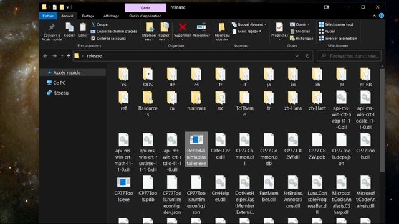Open the DDS folder
This screenshot has width=399, height=224.
click(x=148, y=77)
